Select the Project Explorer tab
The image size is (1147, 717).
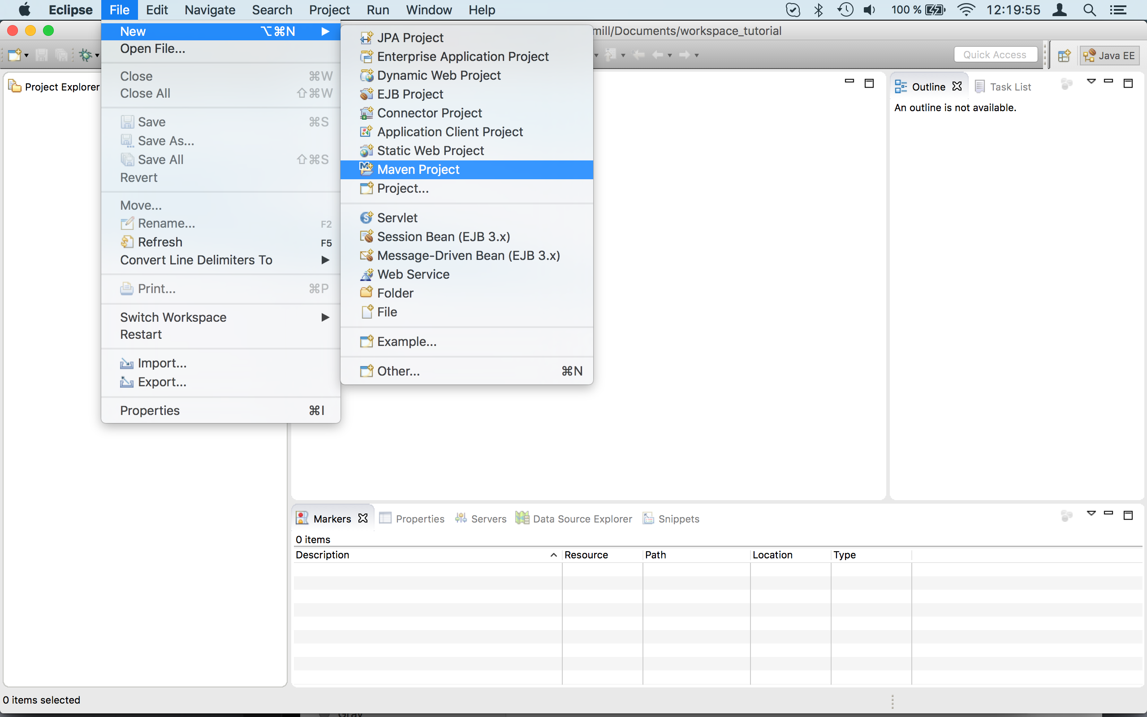tap(54, 87)
